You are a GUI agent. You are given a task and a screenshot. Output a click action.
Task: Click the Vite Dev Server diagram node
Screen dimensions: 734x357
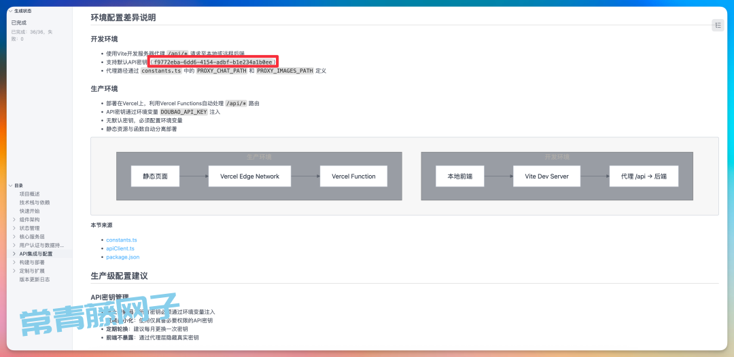tap(546, 176)
